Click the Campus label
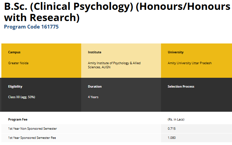The height and width of the screenshot is (145, 232). [14, 52]
